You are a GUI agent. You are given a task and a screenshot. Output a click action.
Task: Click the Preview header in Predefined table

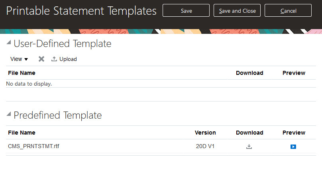pyautogui.click(x=294, y=133)
